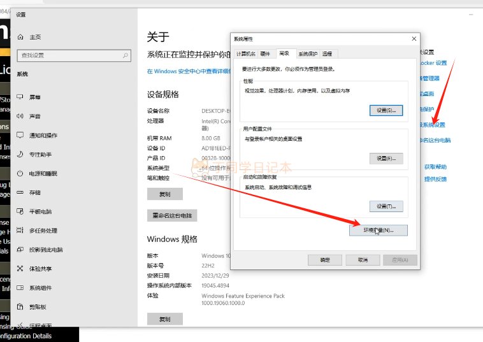Click the 重命名这台电脑 button

[172, 215]
